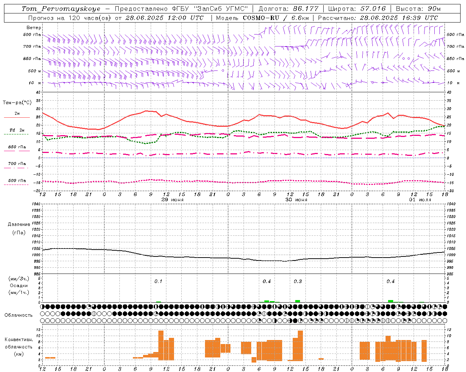The image size is (466, 372).
Task: Click the forecast start time 28.06.2025 12:00 UTC
Action: pyautogui.click(x=164, y=18)
